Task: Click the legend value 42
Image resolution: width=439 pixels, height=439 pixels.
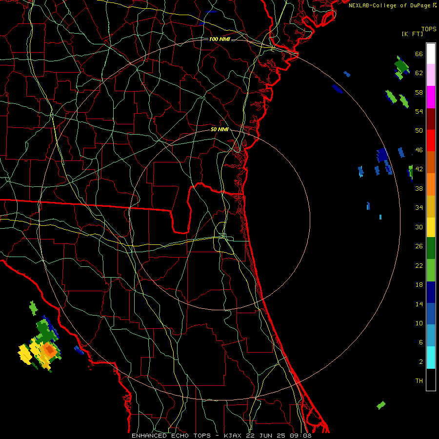Action: (419, 169)
